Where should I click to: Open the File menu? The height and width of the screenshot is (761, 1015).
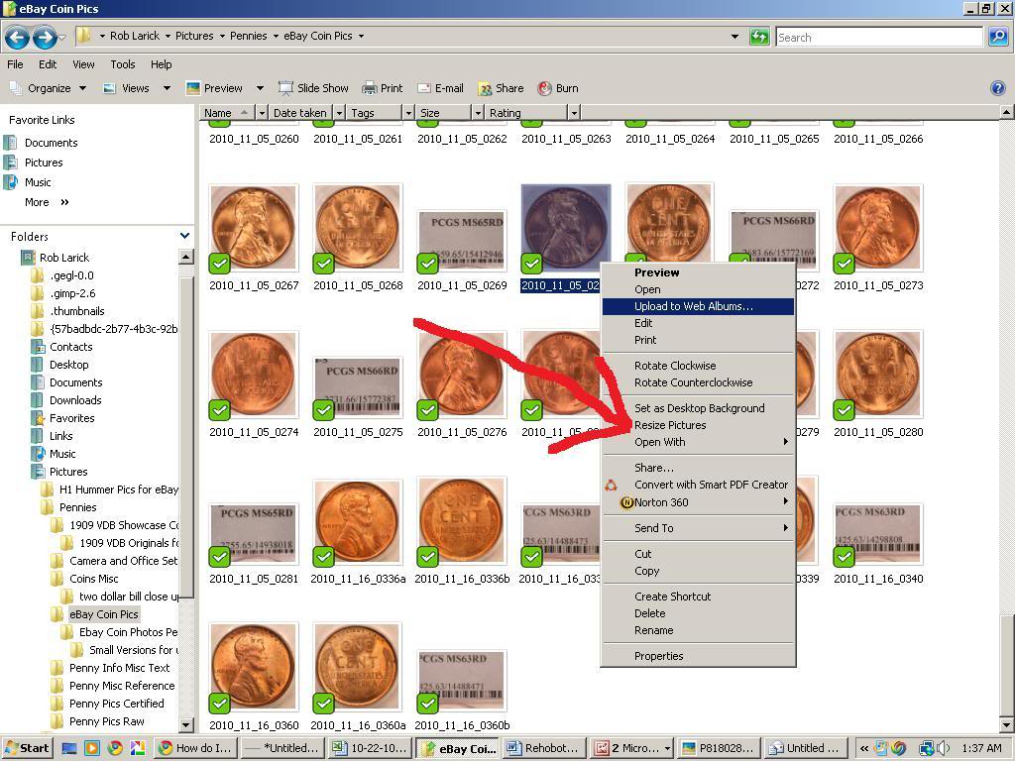pos(15,64)
